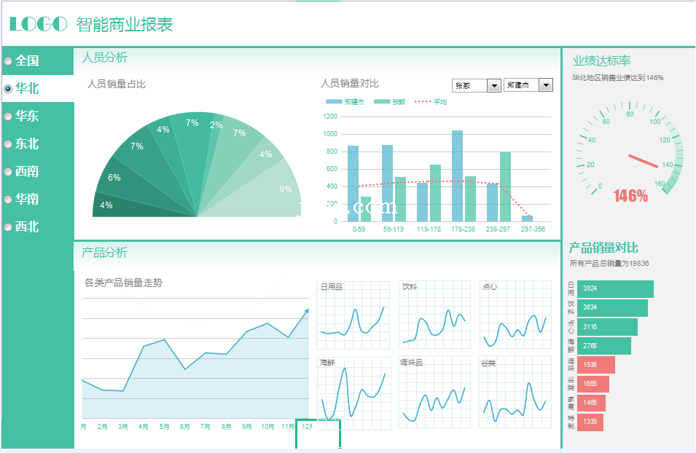Click the 146% gauge reading
Viewport: 696px width, 453px height.
[630, 196]
